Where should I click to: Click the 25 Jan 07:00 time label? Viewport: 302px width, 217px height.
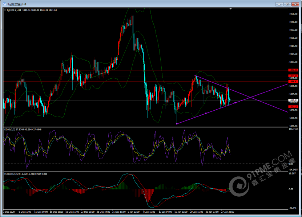click(212, 212)
